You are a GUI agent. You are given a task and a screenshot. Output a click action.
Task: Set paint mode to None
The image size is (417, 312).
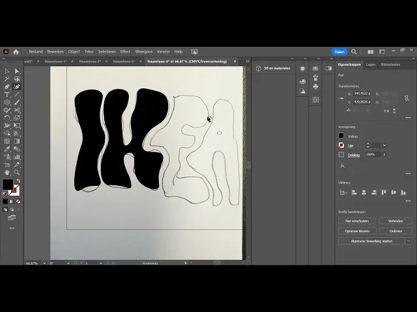click(18, 201)
